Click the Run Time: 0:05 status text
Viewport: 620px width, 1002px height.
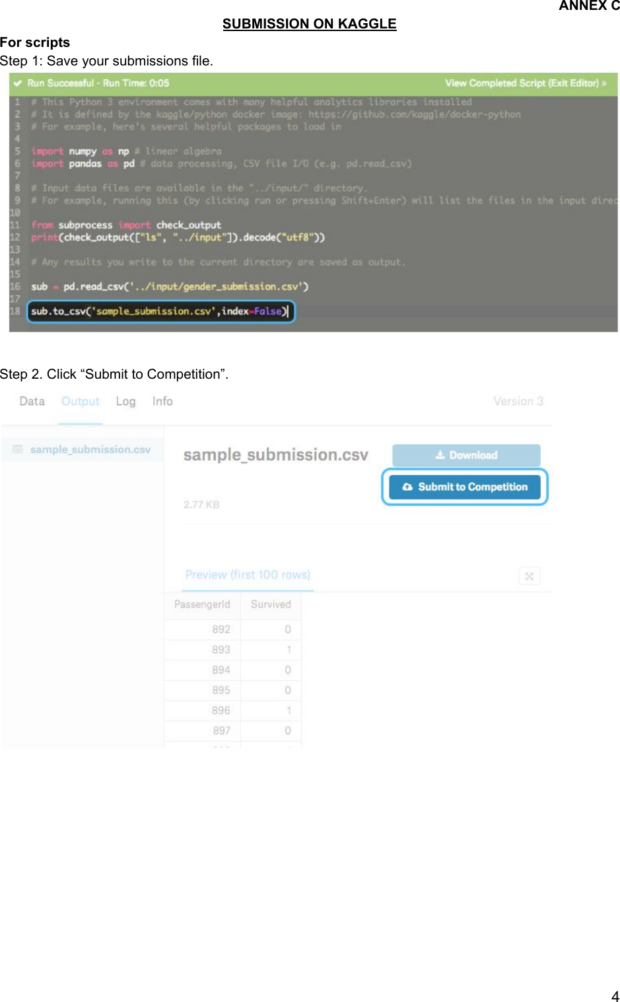pos(136,83)
